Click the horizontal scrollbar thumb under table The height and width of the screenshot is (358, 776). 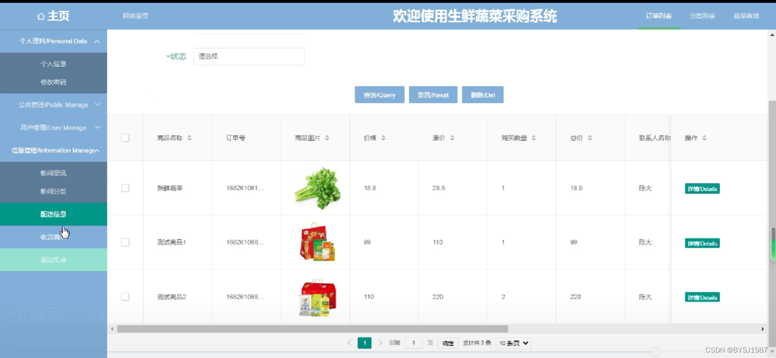click(312, 329)
